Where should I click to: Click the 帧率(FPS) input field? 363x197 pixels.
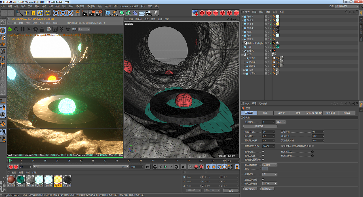268,132
